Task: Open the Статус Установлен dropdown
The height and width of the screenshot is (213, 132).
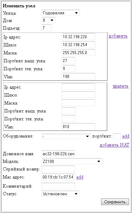Action: tap(60, 194)
